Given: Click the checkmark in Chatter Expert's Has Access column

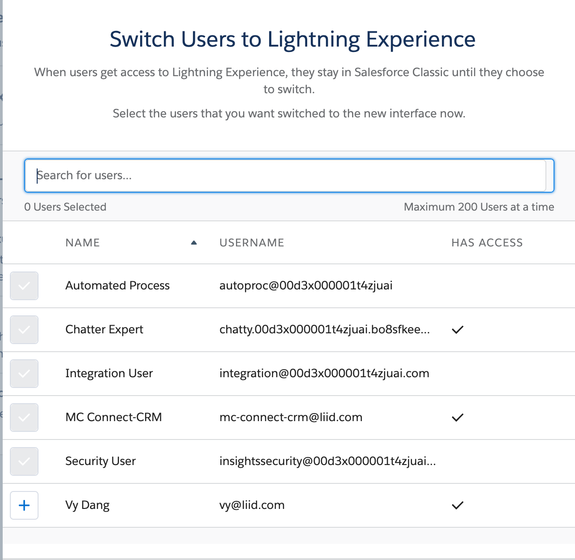Looking at the screenshot, I should pyautogui.click(x=458, y=330).
